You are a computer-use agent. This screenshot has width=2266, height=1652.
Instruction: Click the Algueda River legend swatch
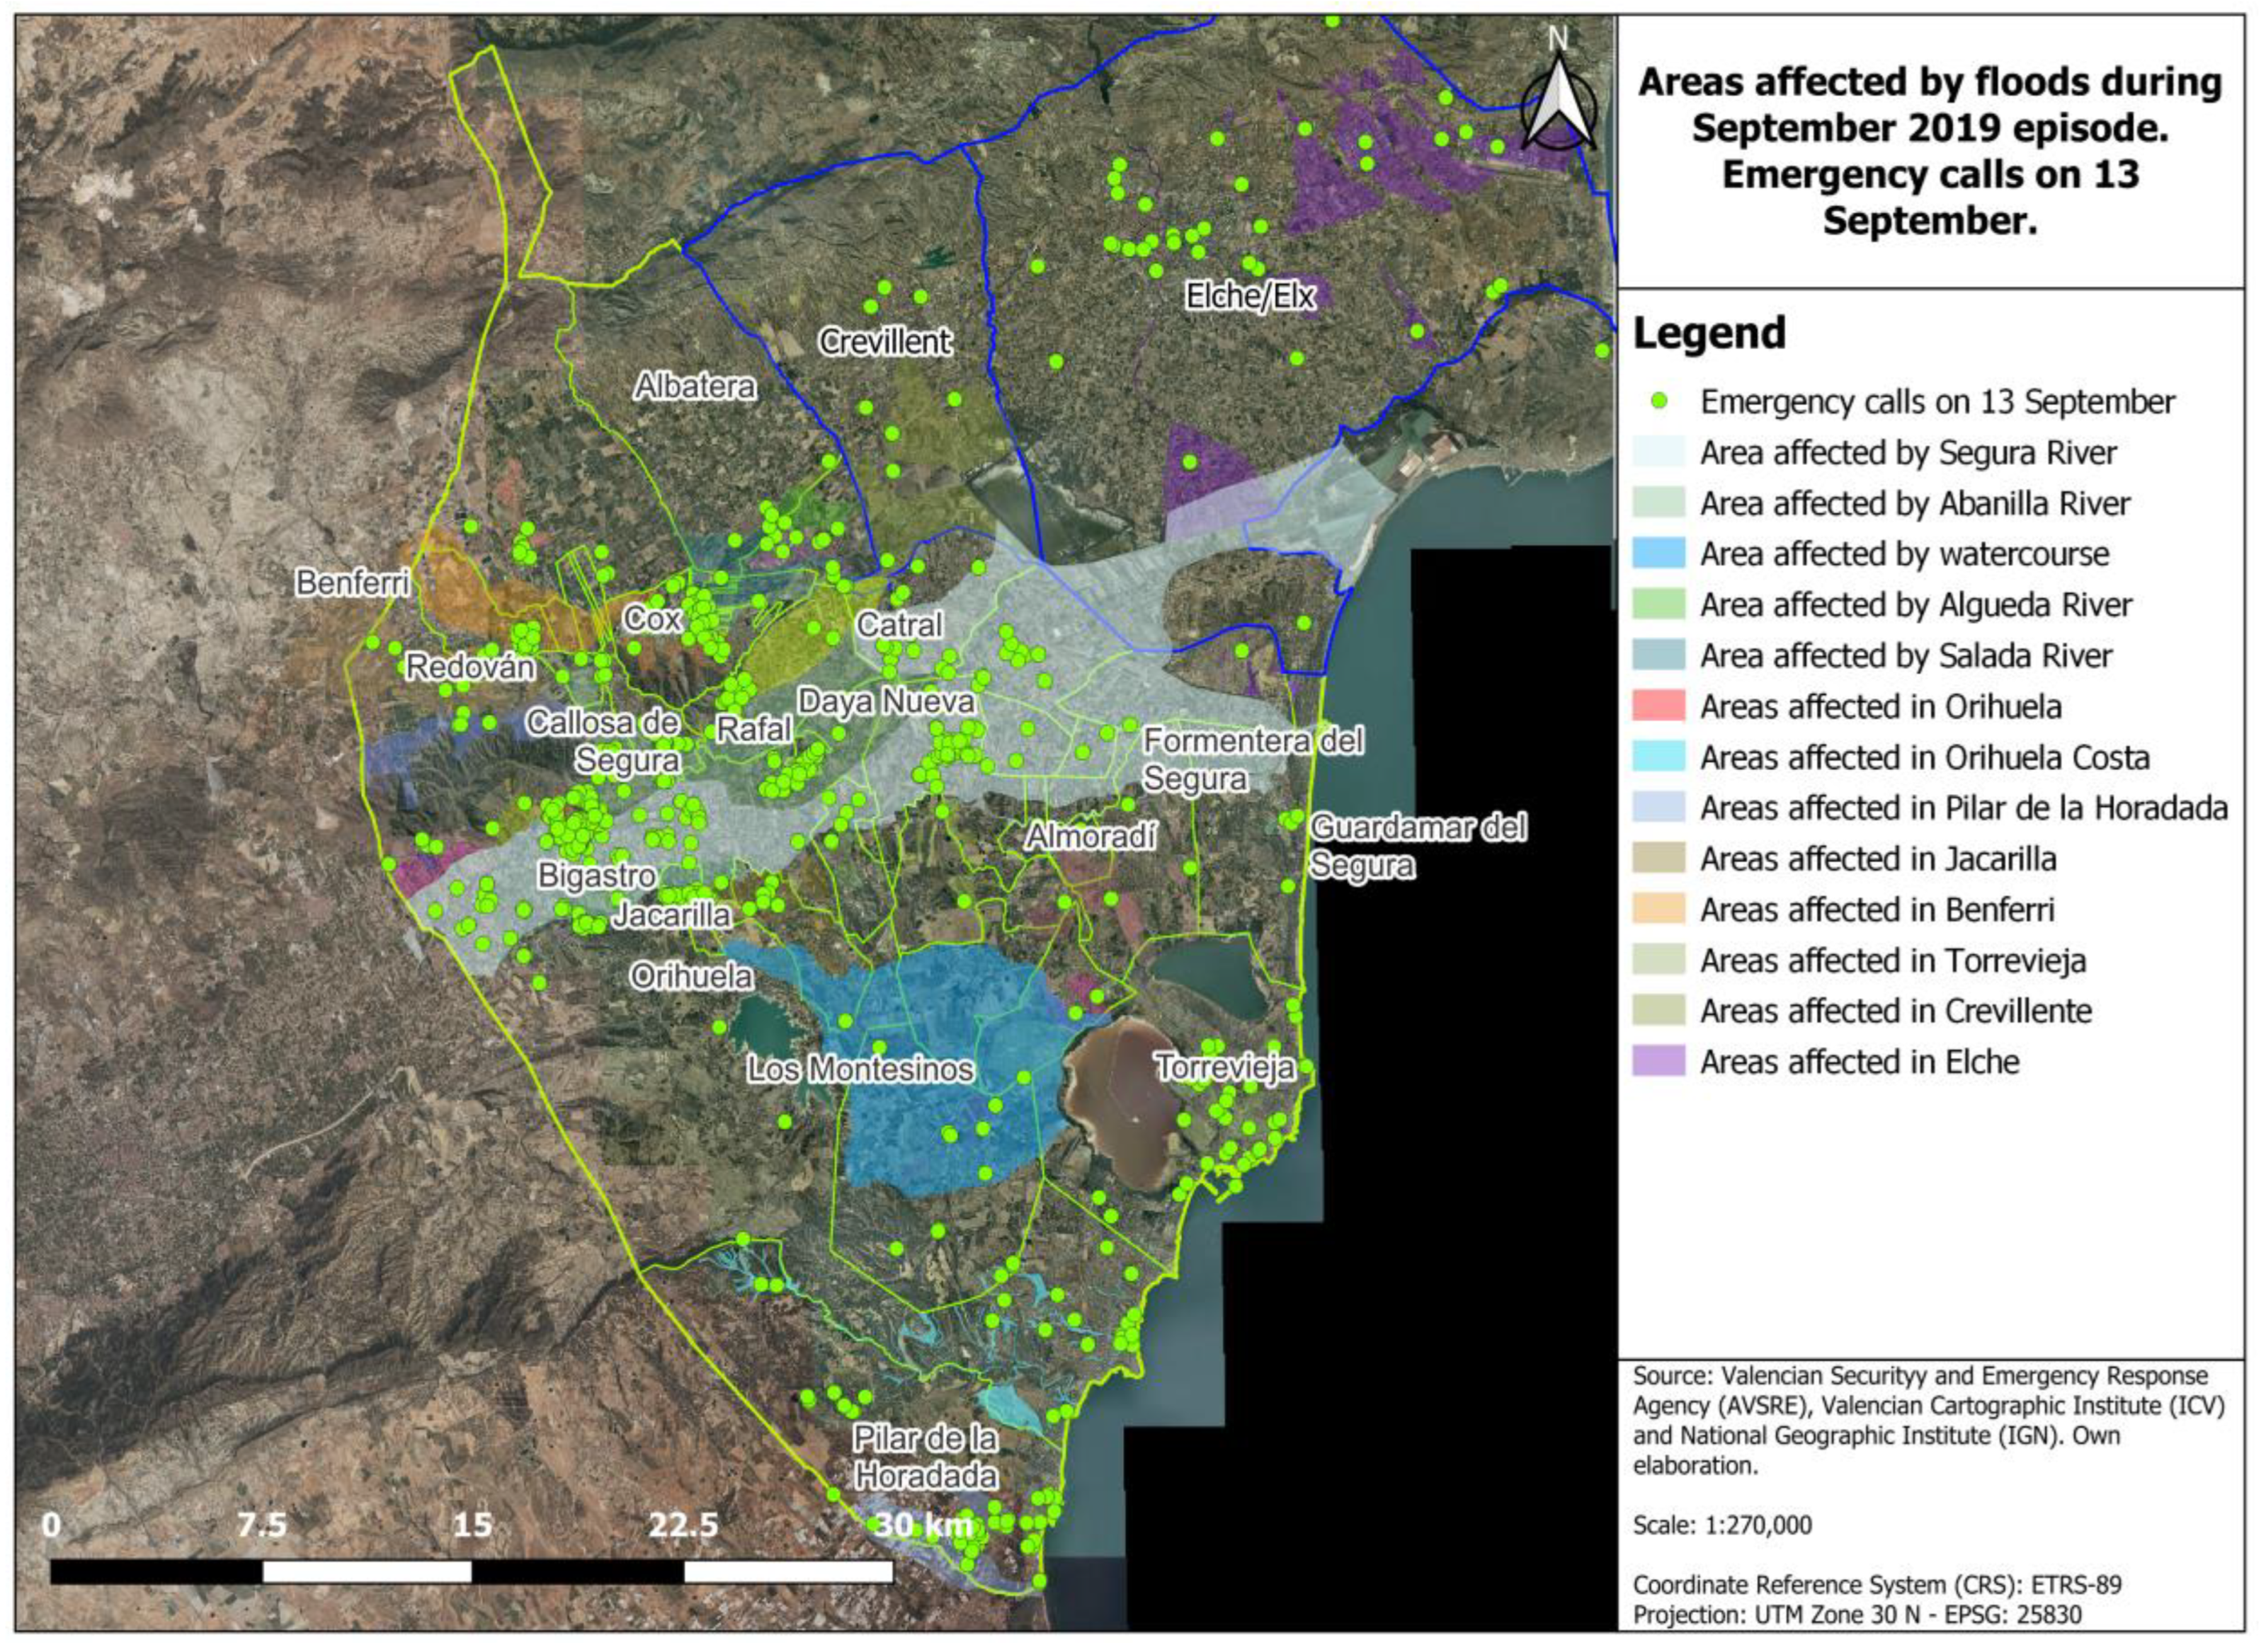(x=1658, y=604)
